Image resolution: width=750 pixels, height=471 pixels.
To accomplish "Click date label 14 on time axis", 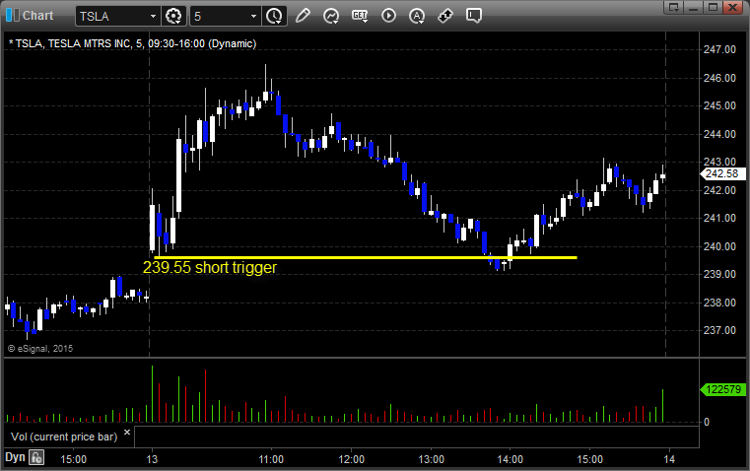I will tap(669, 459).
